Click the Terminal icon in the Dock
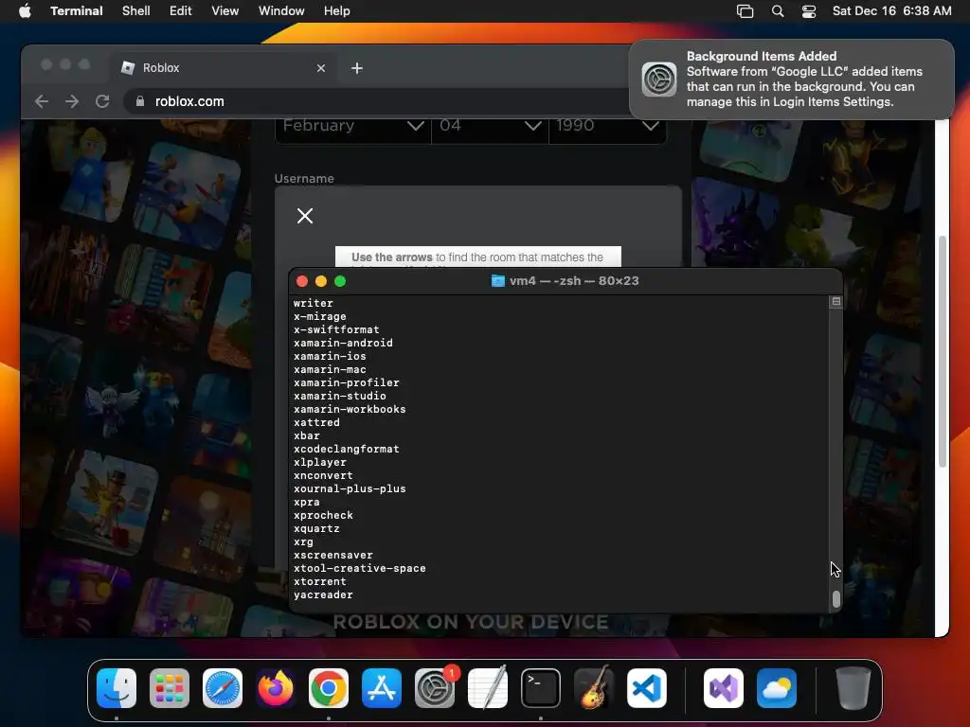Screen dimensions: 970x727 541,688
